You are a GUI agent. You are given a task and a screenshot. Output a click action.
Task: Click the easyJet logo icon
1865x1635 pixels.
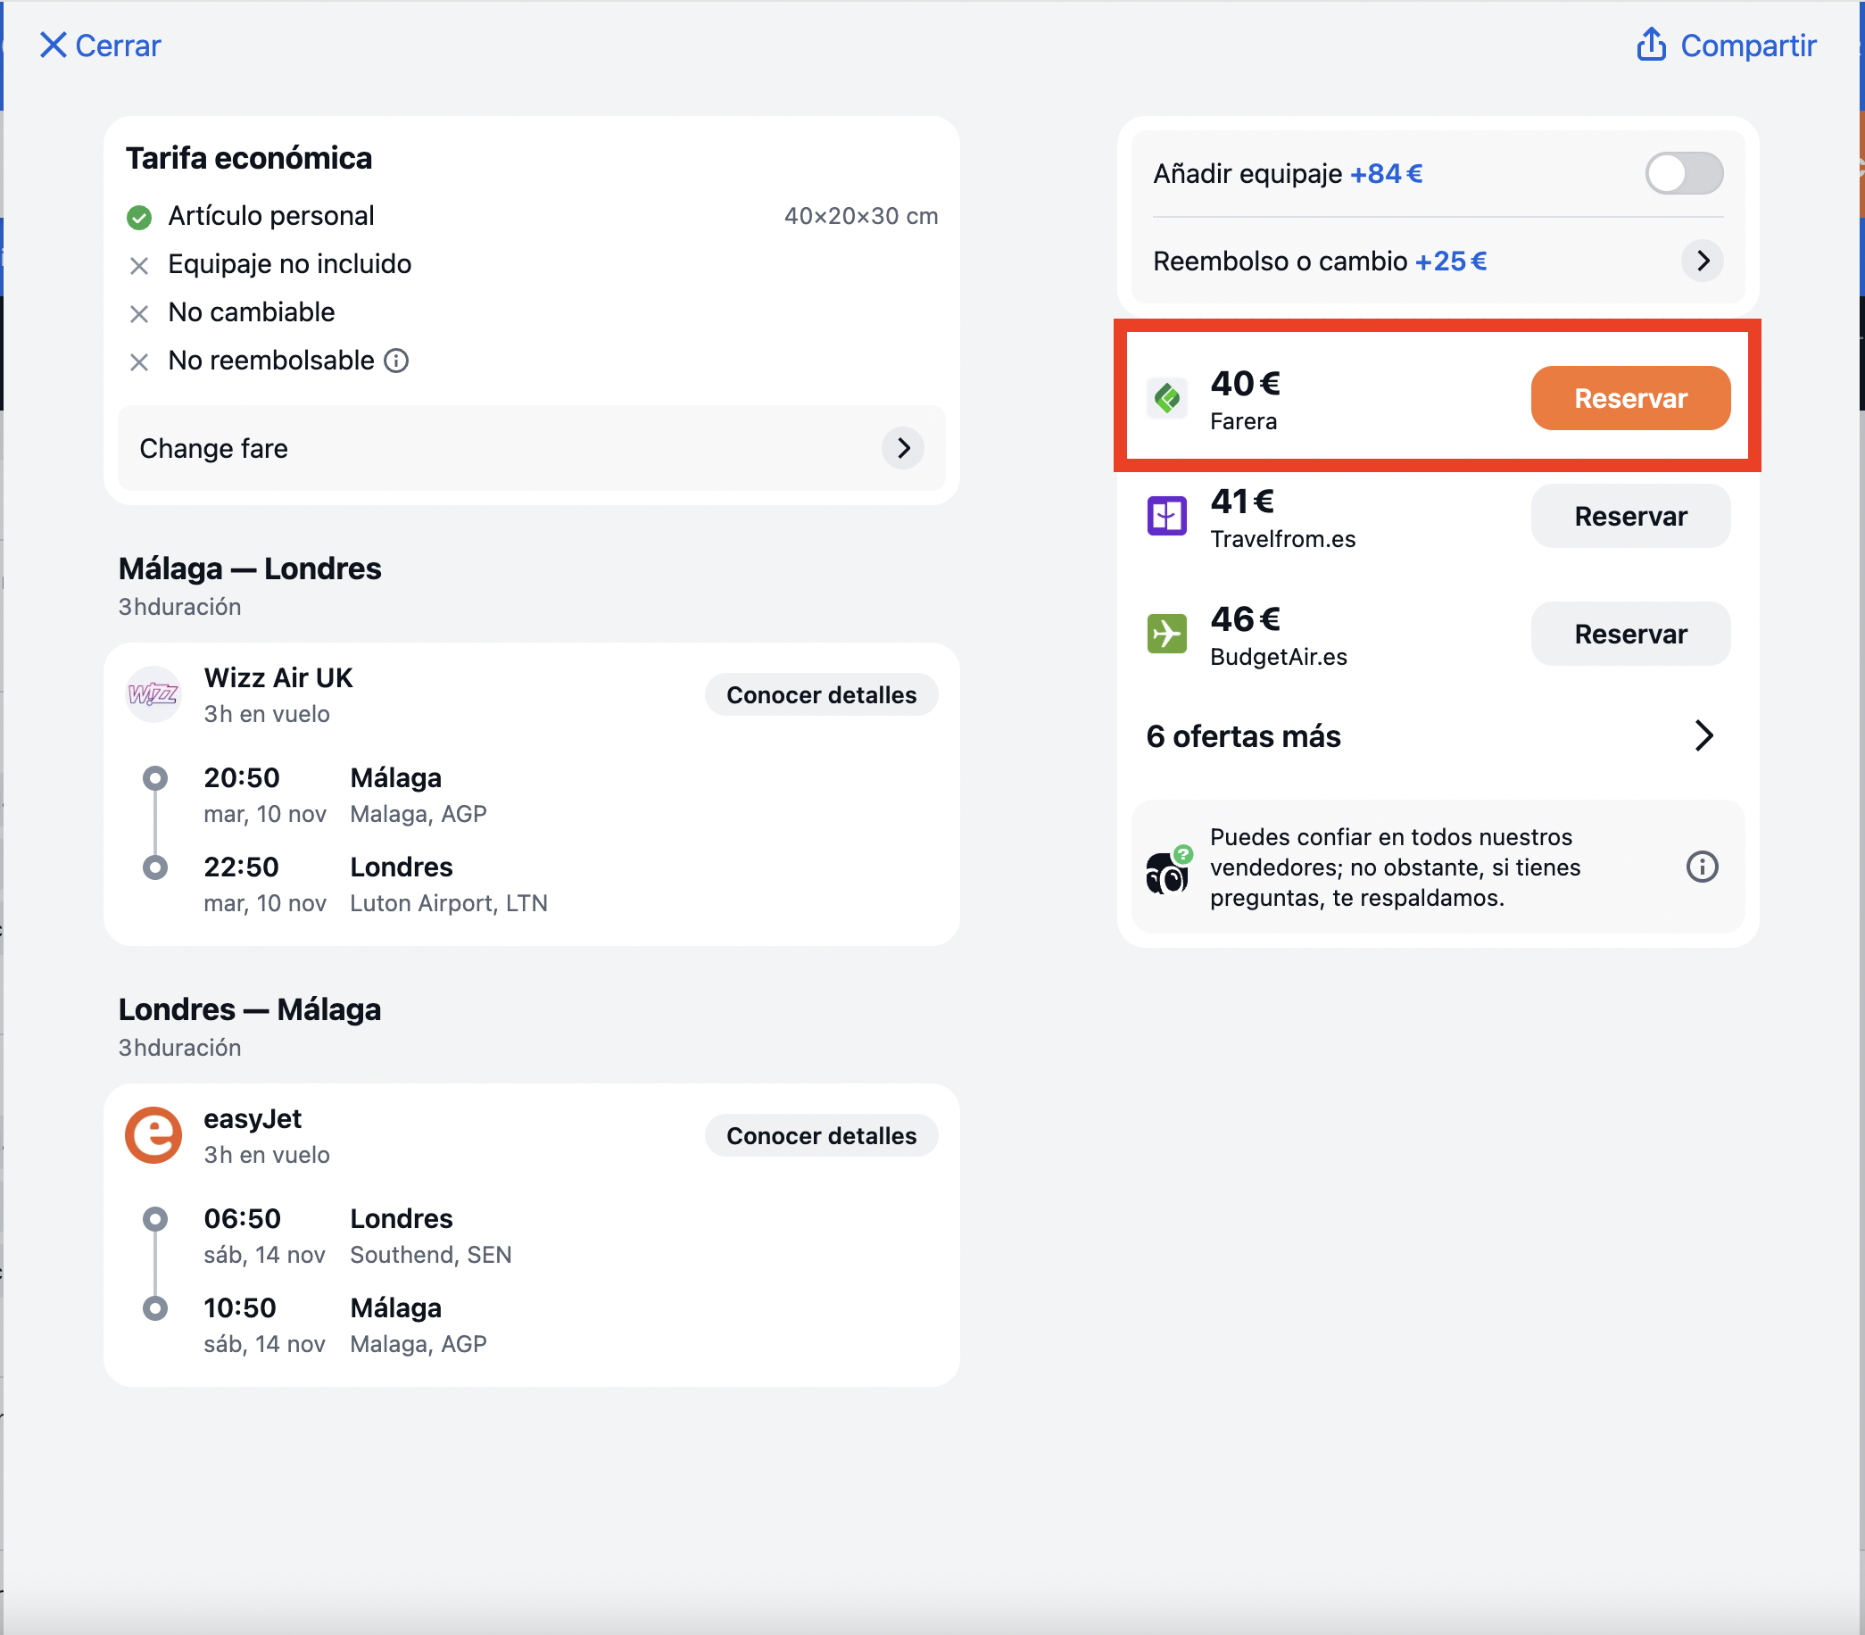point(153,1135)
